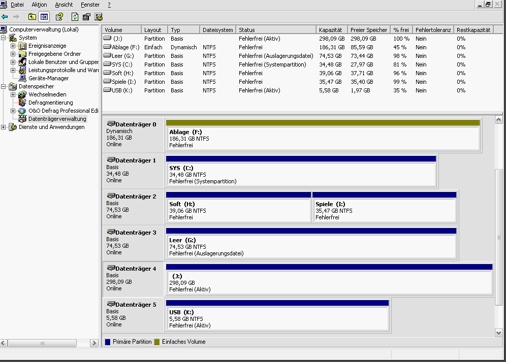Screen dimensions: 506x362
Task: Select the USB (K:) partition block
Action: point(277,315)
